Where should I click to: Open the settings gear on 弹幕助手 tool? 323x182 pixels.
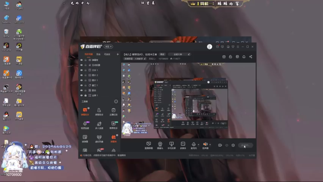88,108
